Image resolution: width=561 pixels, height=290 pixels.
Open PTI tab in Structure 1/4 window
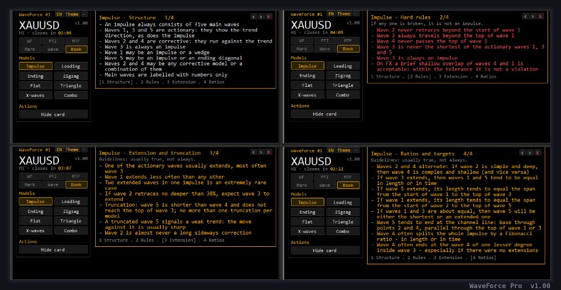coord(53,41)
